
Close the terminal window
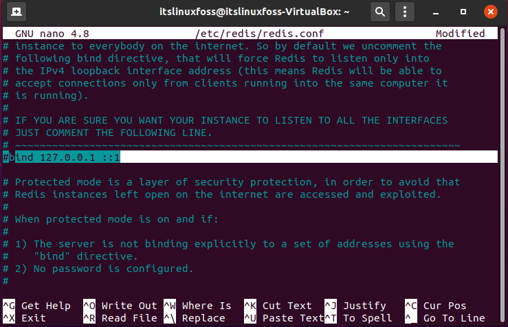point(491,12)
